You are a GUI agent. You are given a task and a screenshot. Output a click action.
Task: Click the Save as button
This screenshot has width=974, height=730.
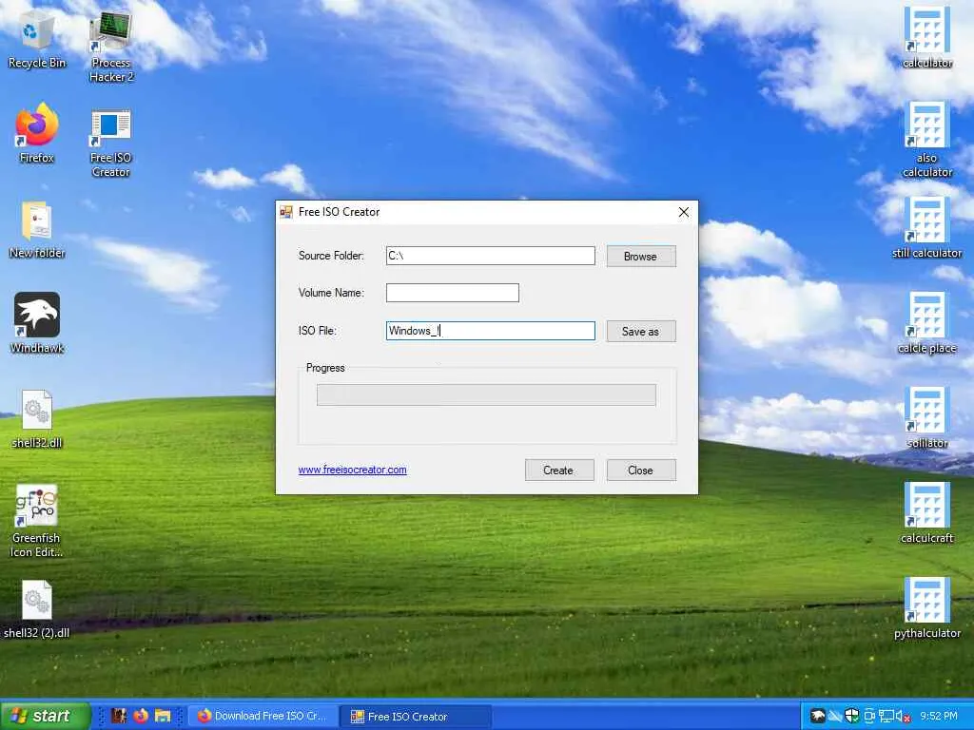(x=641, y=331)
